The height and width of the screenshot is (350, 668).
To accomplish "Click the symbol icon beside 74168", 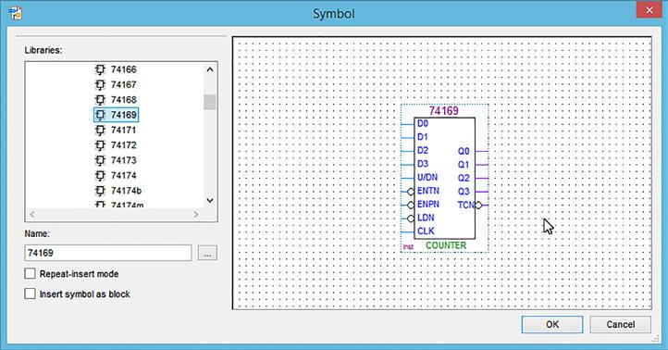I will tap(100, 100).
